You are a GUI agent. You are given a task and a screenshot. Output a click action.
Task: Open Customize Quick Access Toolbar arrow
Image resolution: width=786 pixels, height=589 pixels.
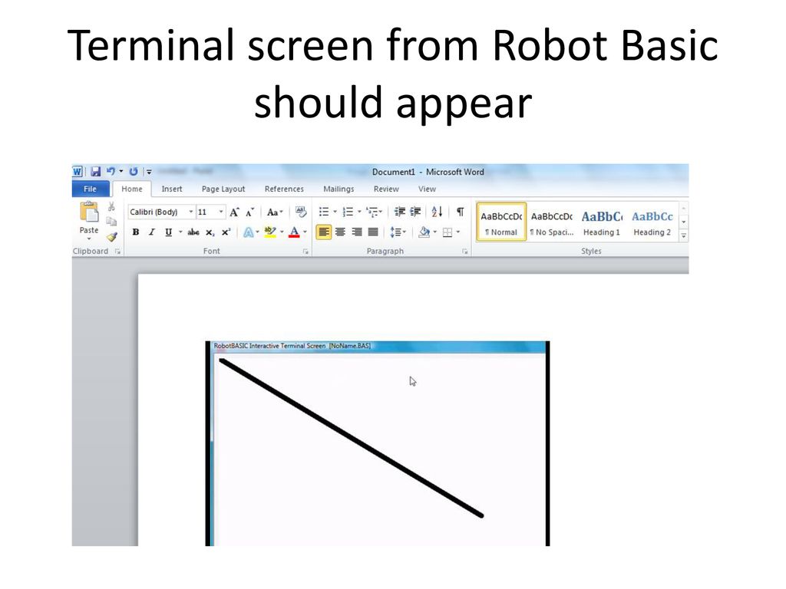click(x=149, y=172)
